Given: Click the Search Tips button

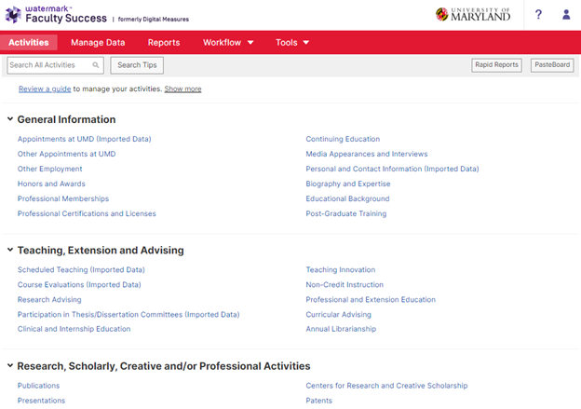Looking at the screenshot, I should [x=137, y=65].
